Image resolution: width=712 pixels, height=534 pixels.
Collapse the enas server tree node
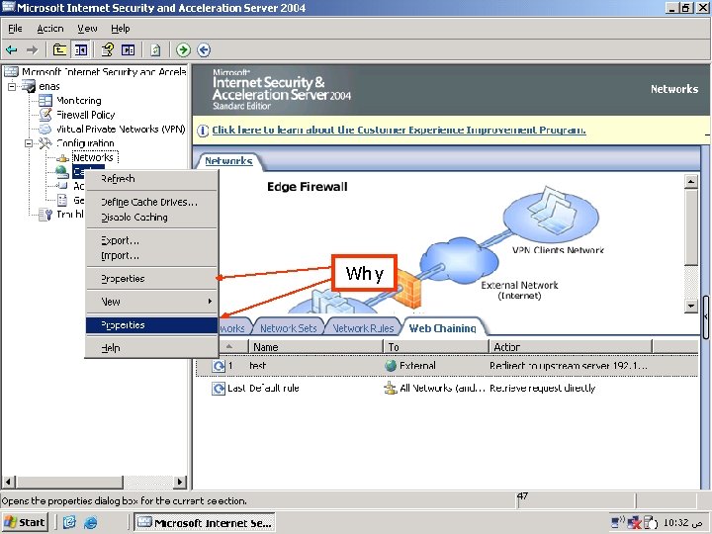point(12,86)
